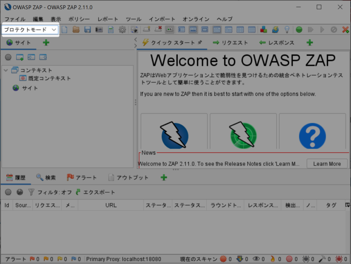Open the オンライン menu

(x=196, y=19)
